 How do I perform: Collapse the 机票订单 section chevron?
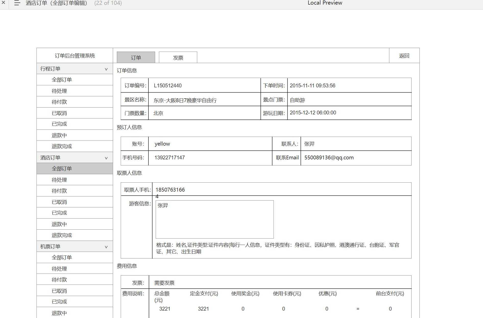[106, 246]
